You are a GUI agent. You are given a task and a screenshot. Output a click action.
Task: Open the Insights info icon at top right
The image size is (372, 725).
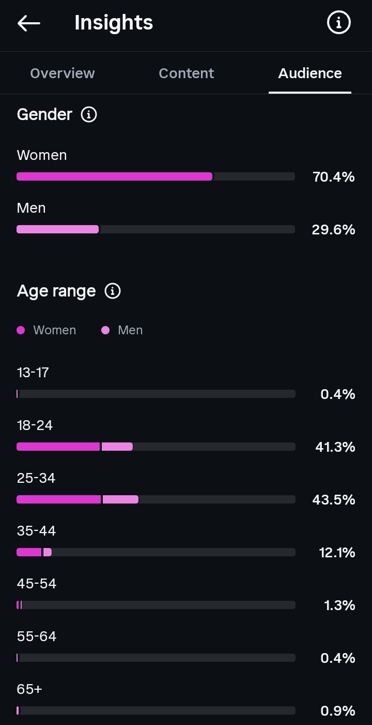pos(339,23)
